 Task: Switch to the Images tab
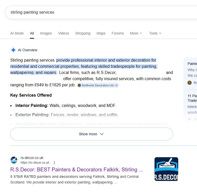[46, 33]
